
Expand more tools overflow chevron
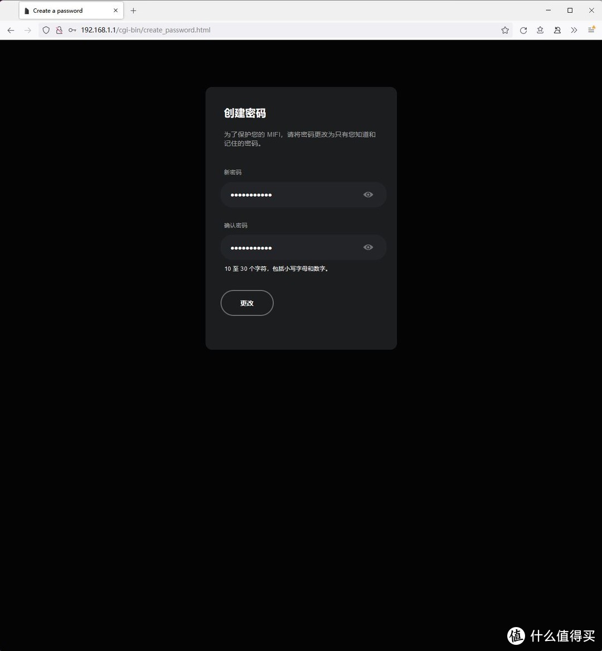[574, 30]
